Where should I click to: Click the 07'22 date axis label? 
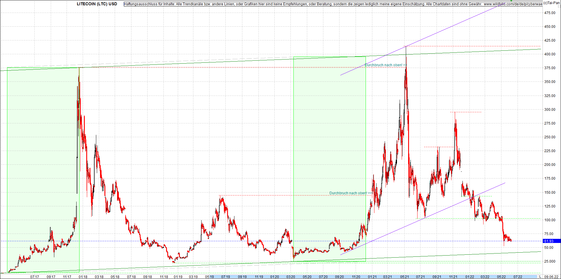pos(518,277)
